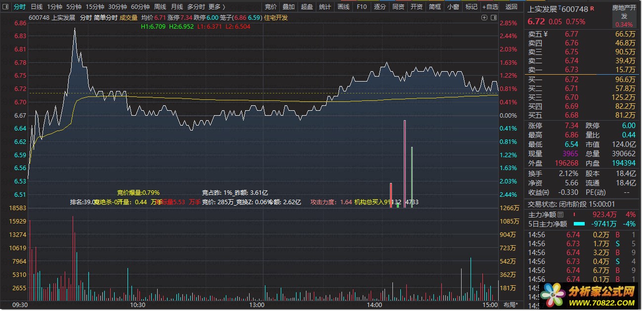The image size is (643, 311).
Task: Click the up-arrow icon above the chart
Action: pos(484,17)
